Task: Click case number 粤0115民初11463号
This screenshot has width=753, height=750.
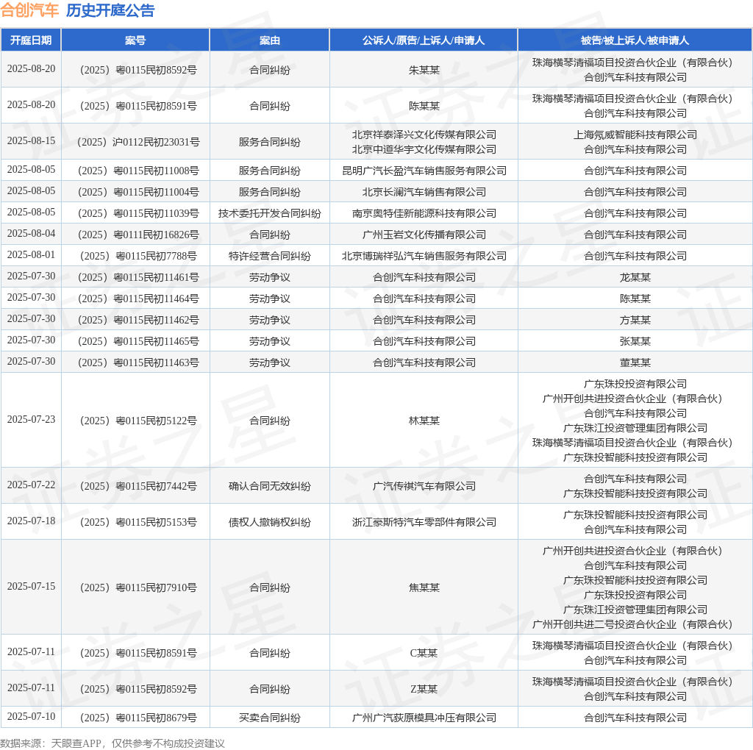Action: [138, 363]
